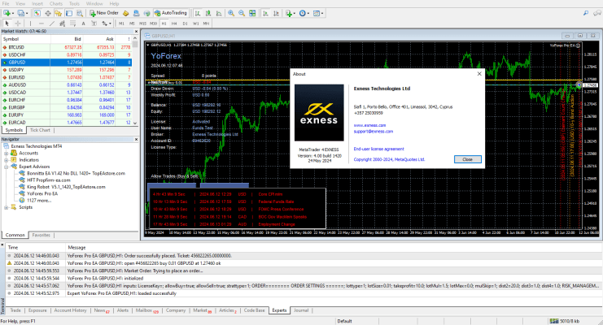Open search with the magnifier icon
This screenshot has width=603, height=325.
(x=586, y=13)
